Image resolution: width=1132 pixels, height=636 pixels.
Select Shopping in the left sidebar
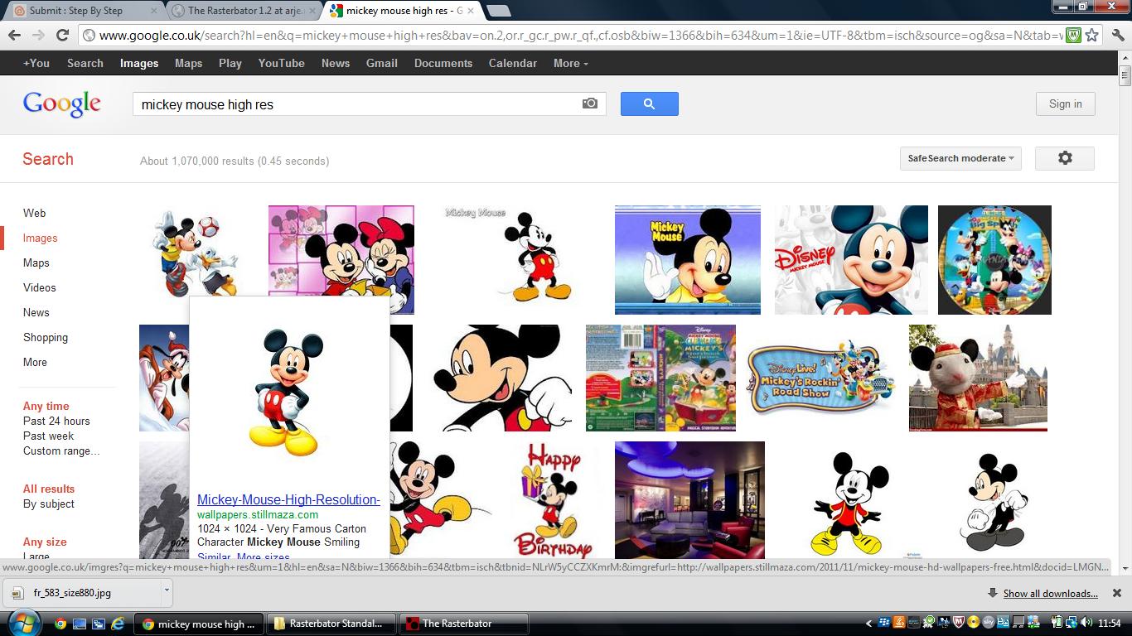pos(46,337)
